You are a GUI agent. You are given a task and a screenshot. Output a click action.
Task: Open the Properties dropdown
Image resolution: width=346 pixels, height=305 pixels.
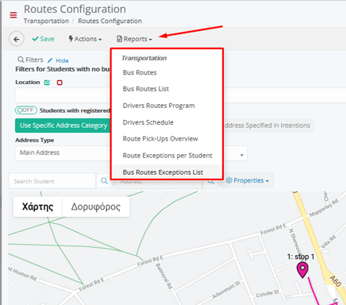(x=247, y=180)
